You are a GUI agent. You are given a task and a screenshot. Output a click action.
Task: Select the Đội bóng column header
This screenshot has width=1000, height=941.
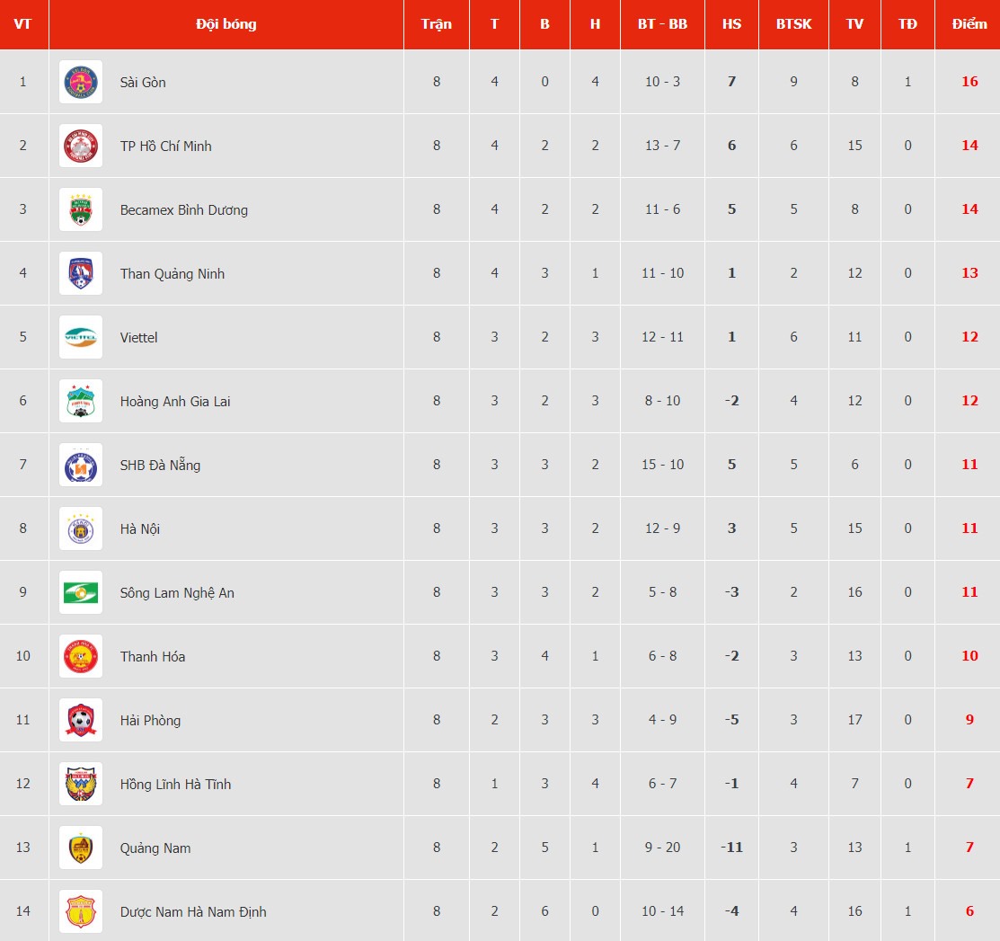coord(226,24)
